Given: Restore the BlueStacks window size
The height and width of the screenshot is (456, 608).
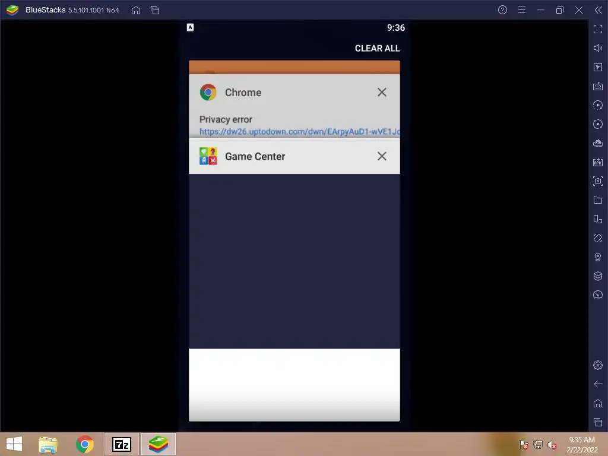Looking at the screenshot, I should 560,10.
